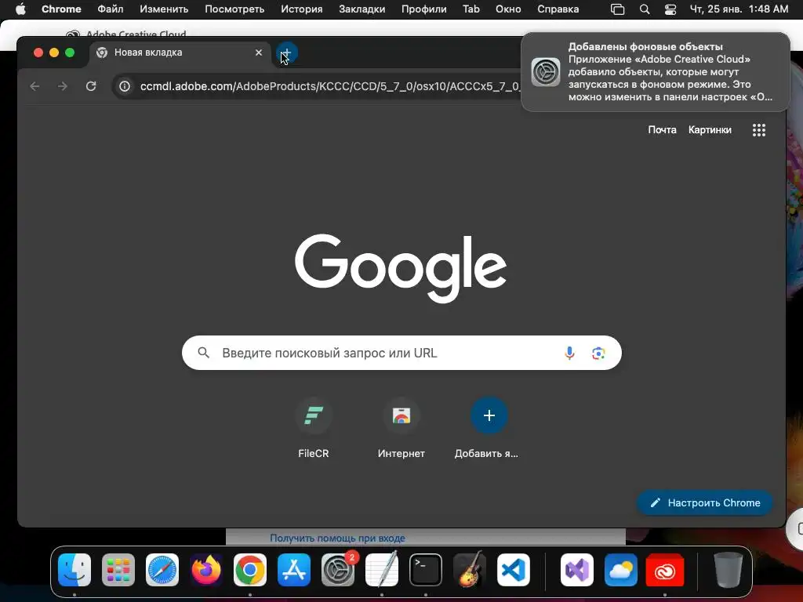Open a new tab with the plus button

(x=287, y=53)
